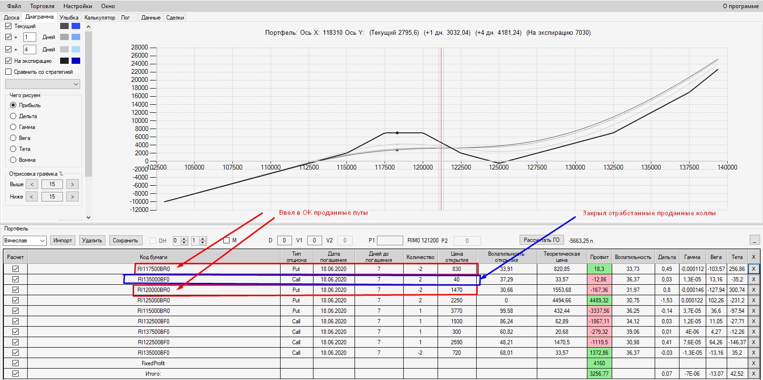Image resolution: width=763 pixels, height=380 pixels.
Task: Open the Настройки menu
Action: click(77, 6)
